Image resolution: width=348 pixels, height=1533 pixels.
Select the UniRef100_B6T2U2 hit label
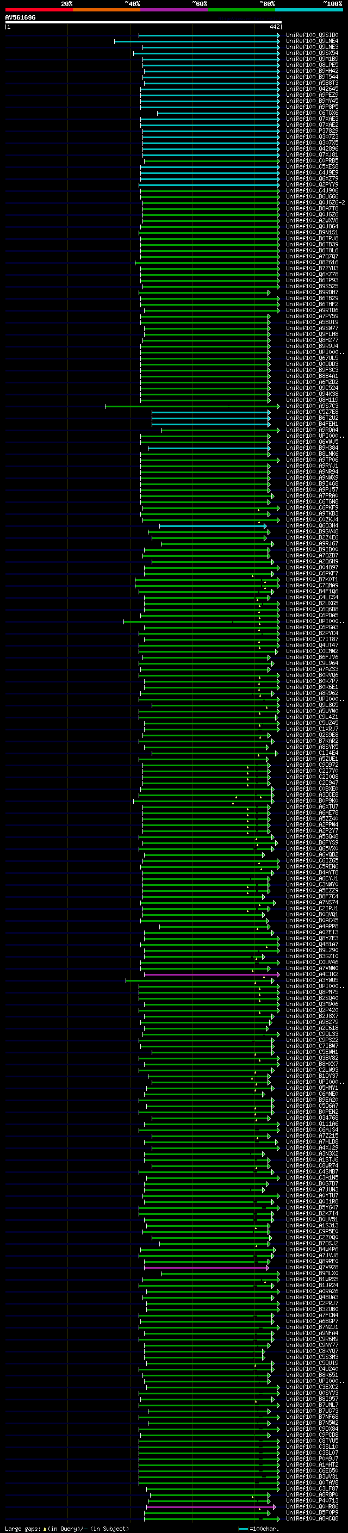point(312,418)
